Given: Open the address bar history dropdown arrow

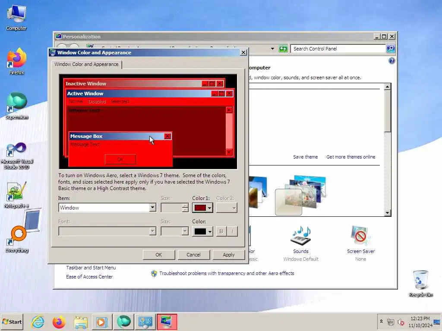Looking at the screenshot, I should pyautogui.click(x=272, y=48).
